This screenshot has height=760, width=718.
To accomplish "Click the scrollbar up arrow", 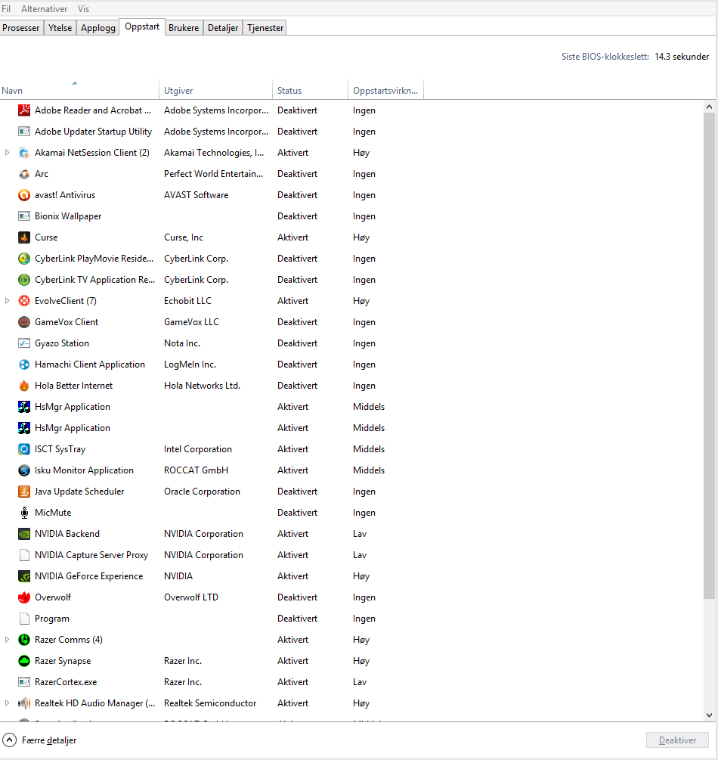I will coord(709,107).
